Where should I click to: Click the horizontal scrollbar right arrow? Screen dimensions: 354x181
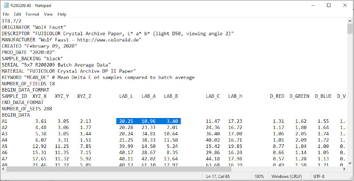pyautogui.click(x=343, y=169)
